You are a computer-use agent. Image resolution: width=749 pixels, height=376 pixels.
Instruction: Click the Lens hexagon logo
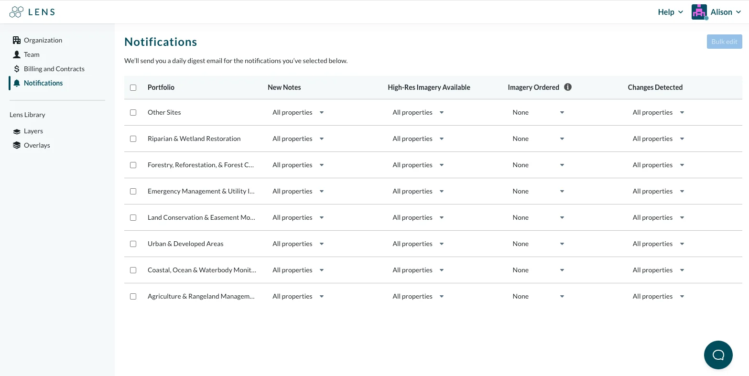(x=17, y=12)
